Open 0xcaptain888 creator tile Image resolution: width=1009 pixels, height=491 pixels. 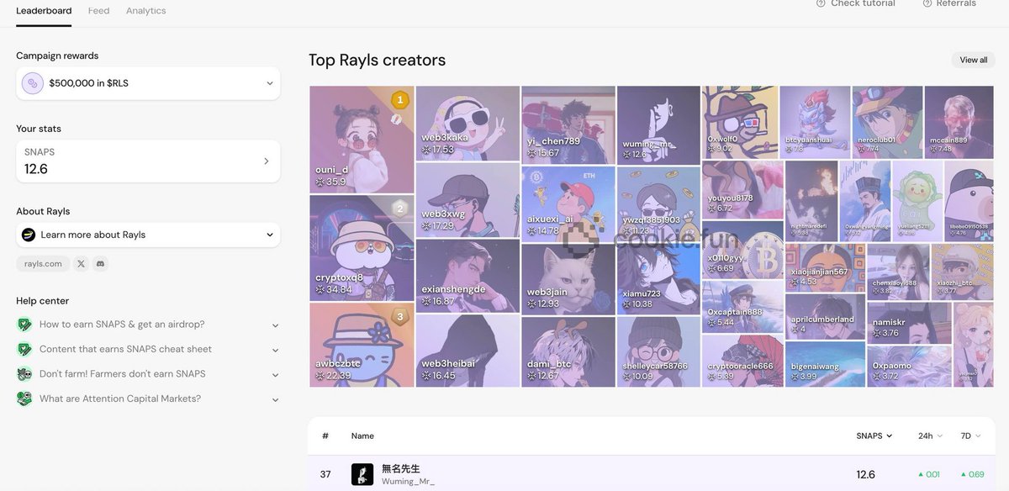[742, 306]
